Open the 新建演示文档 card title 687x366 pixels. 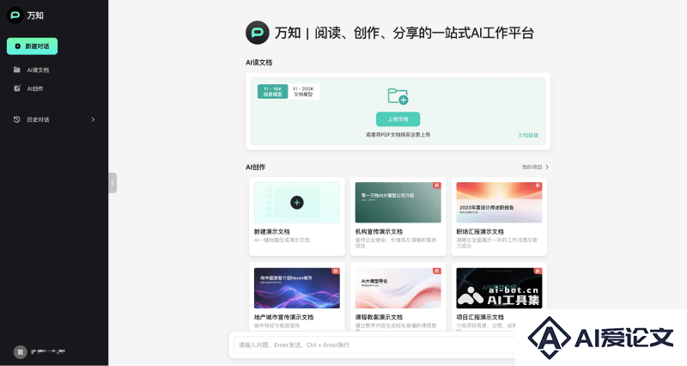271,231
